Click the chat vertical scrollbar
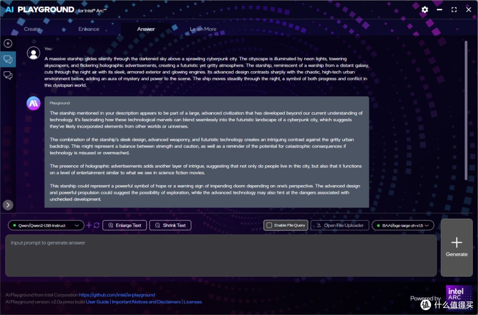Viewport: 478px width, 315px height. 466,110
